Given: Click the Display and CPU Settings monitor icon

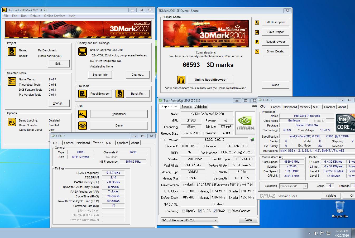Looking at the screenshot, I should [83, 51].
